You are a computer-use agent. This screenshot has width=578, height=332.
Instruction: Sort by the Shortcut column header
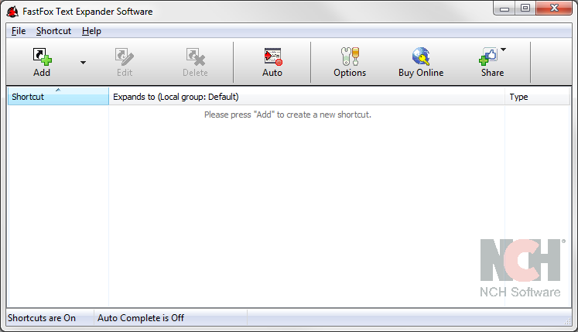pos(58,97)
